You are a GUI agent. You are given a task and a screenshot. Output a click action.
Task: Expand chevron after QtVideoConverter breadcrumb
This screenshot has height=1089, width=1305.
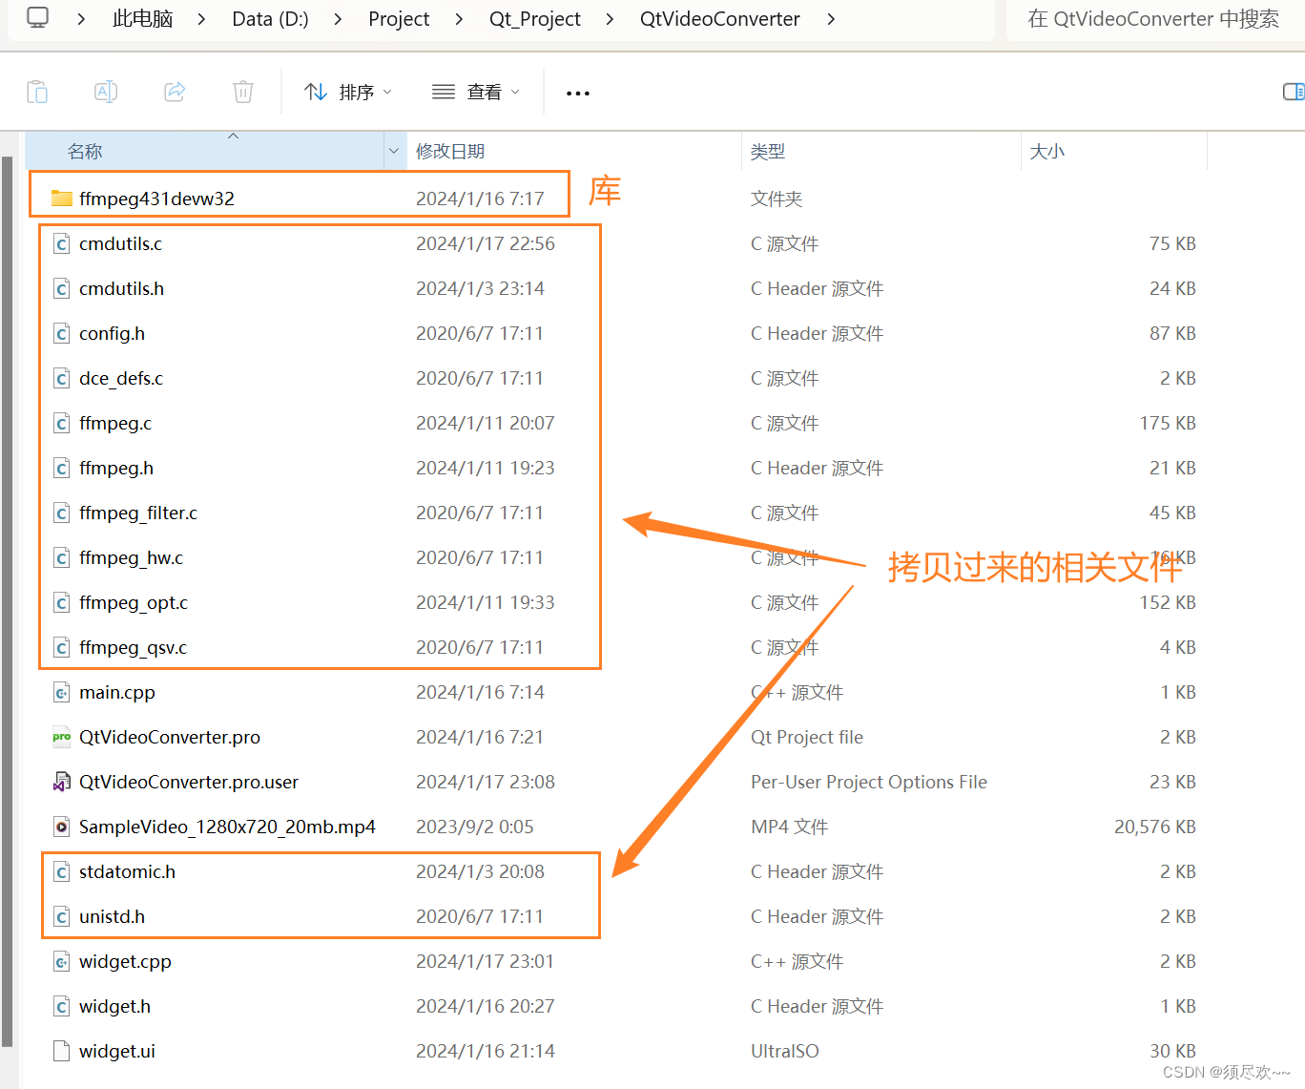(x=831, y=19)
